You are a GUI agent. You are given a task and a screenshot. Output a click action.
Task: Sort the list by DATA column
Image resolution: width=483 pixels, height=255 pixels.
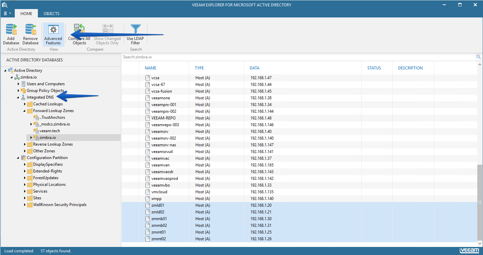coord(254,68)
